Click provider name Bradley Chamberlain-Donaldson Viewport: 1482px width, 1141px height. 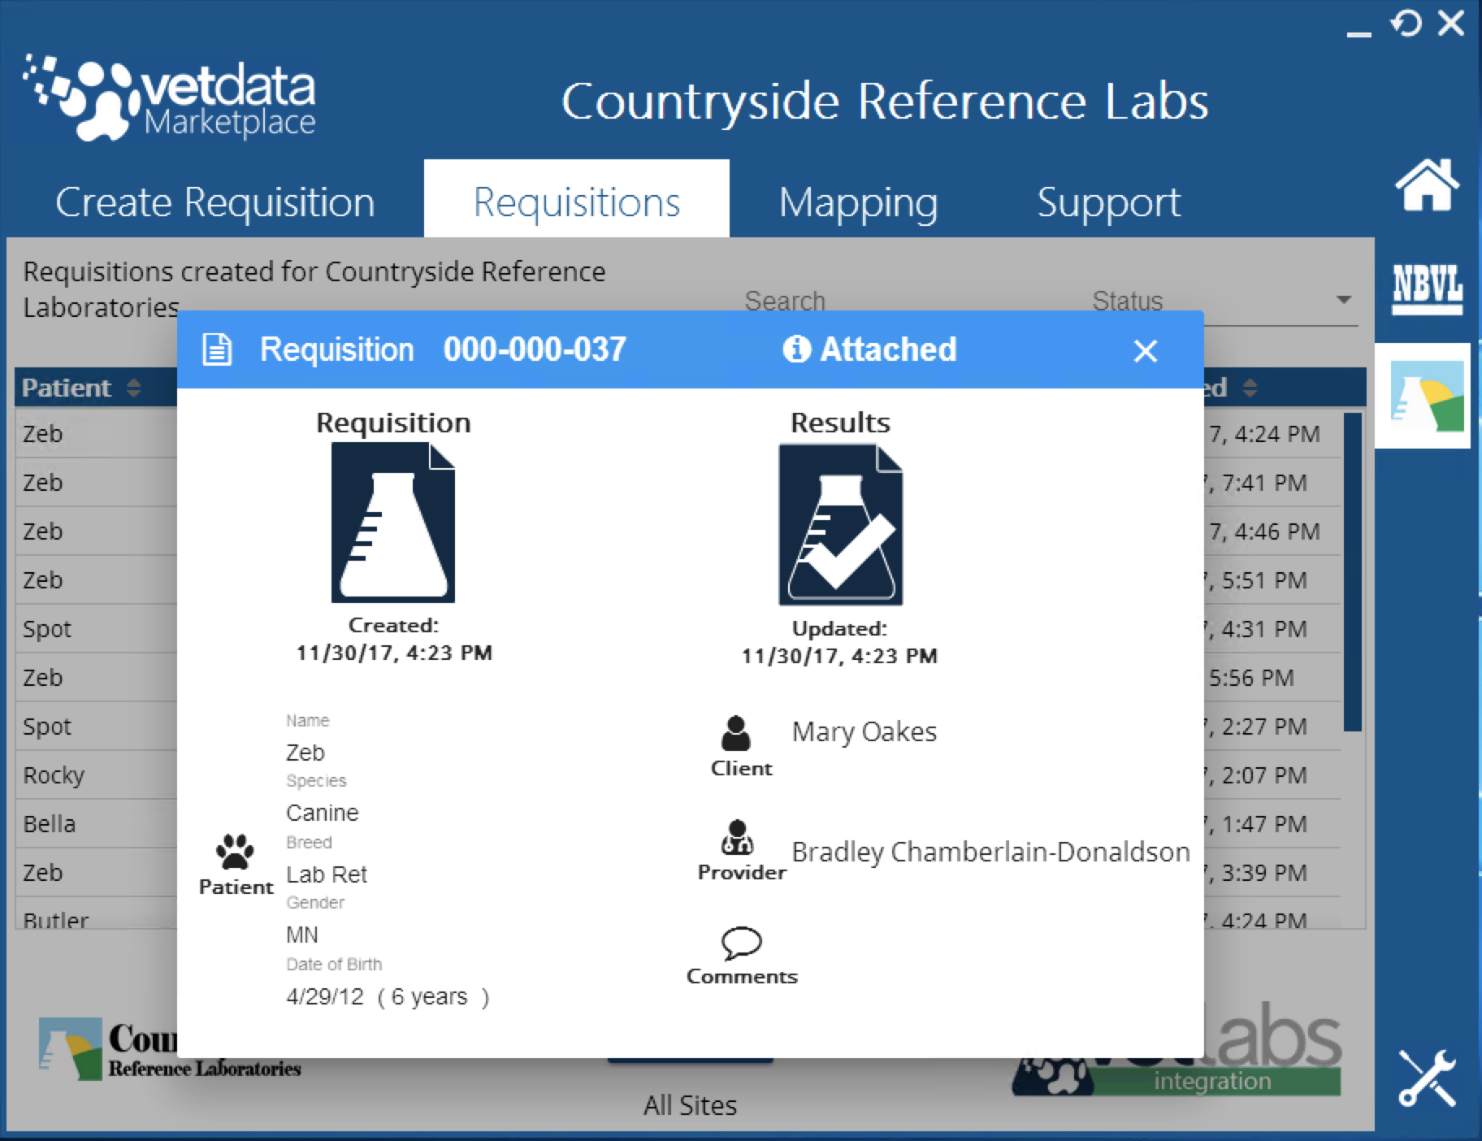tap(990, 852)
